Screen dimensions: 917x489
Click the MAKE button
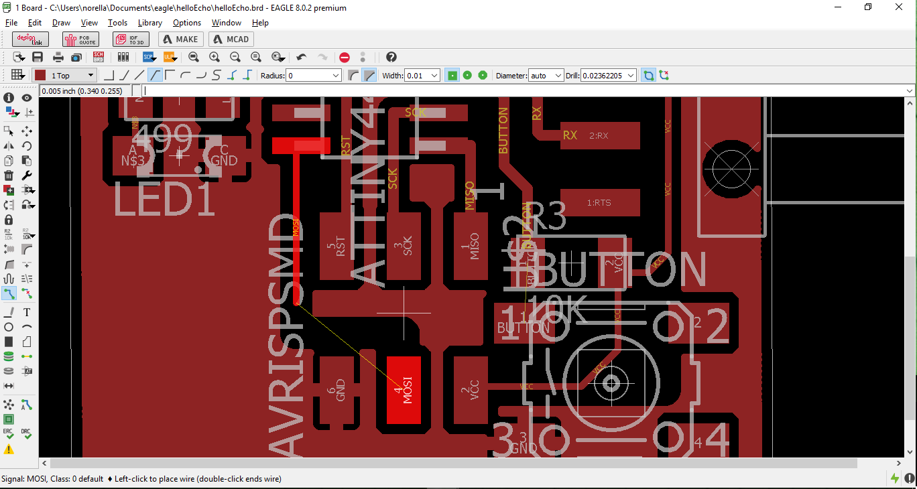click(180, 40)
